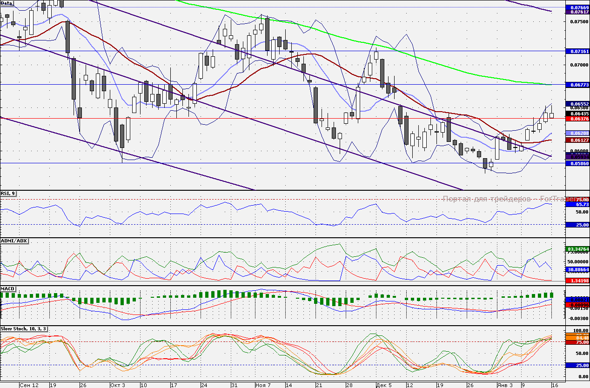Click the 0.07161 horizontal level price tag

[x=577, y=51]
